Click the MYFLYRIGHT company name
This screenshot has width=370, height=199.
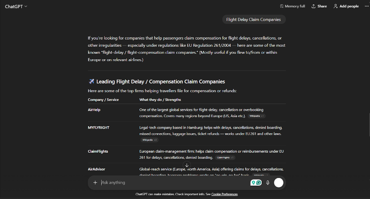tap(98, 127)
